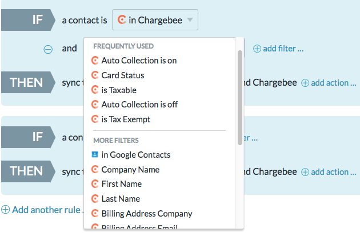Click Chargebee logo inside 'in Chargebee' dropdown

(x=122, y=19)
